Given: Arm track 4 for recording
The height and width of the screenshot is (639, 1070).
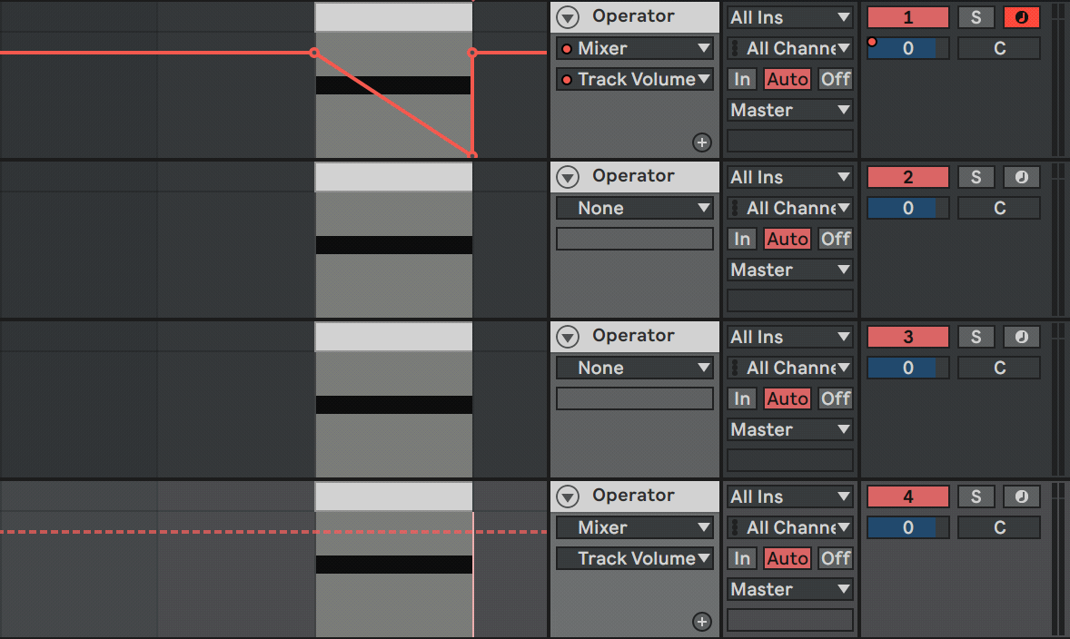Looking at the screenshot, I should (x=1021, y=496).
